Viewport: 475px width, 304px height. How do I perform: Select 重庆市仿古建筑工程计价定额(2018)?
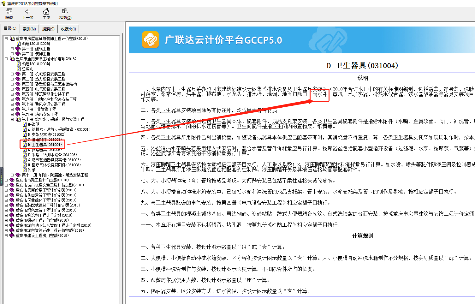(46, 195)
